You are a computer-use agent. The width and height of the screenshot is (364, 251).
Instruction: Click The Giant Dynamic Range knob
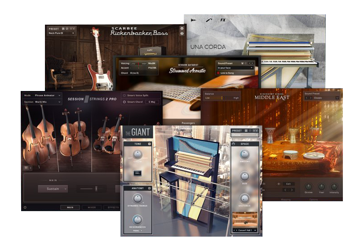[138, 199]
